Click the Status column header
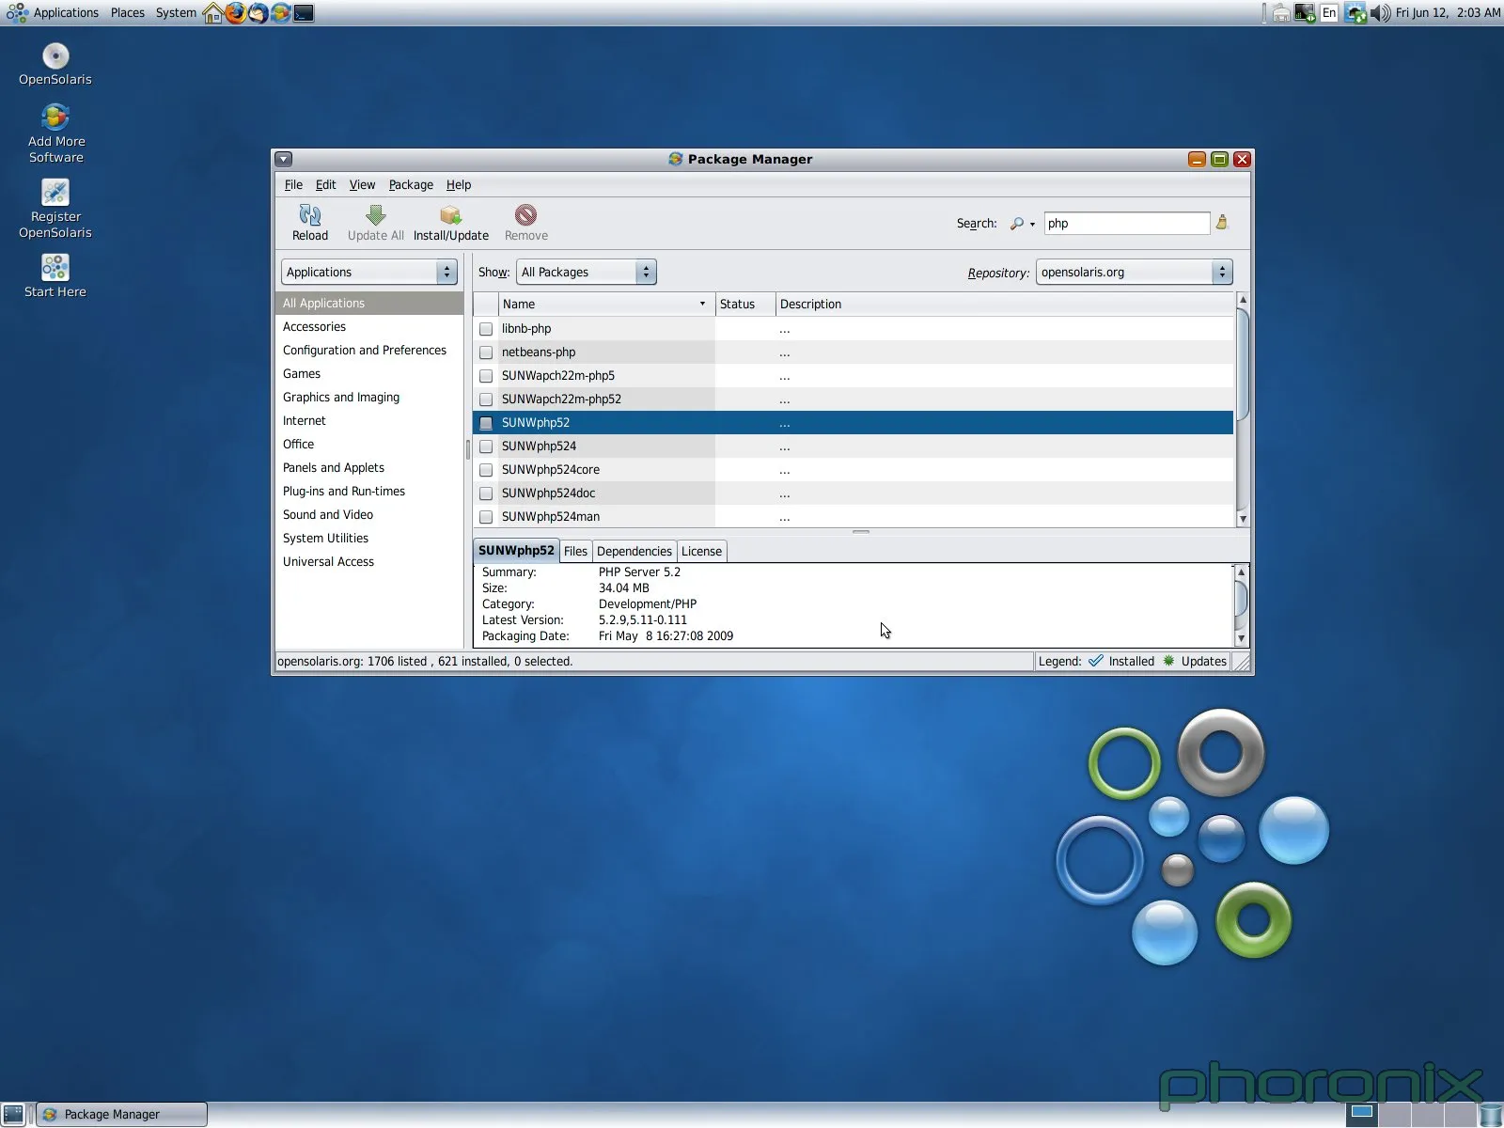The width and height of the screenshot is (1504, 1128). coord(745,304)
